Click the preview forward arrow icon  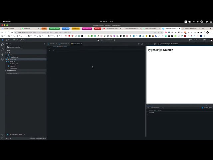151,44
